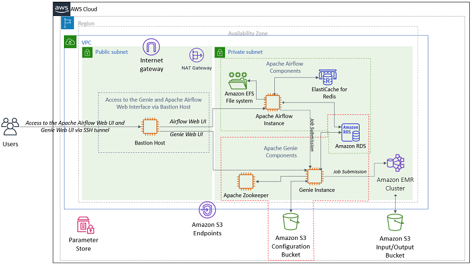Select the Users people icon
The image size is (474, 266).
[x=10, y=127]
